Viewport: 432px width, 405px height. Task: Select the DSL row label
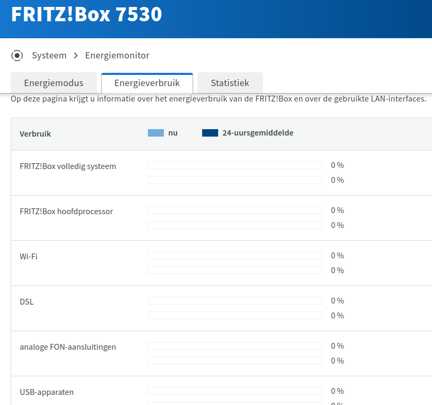coord(27,302)
